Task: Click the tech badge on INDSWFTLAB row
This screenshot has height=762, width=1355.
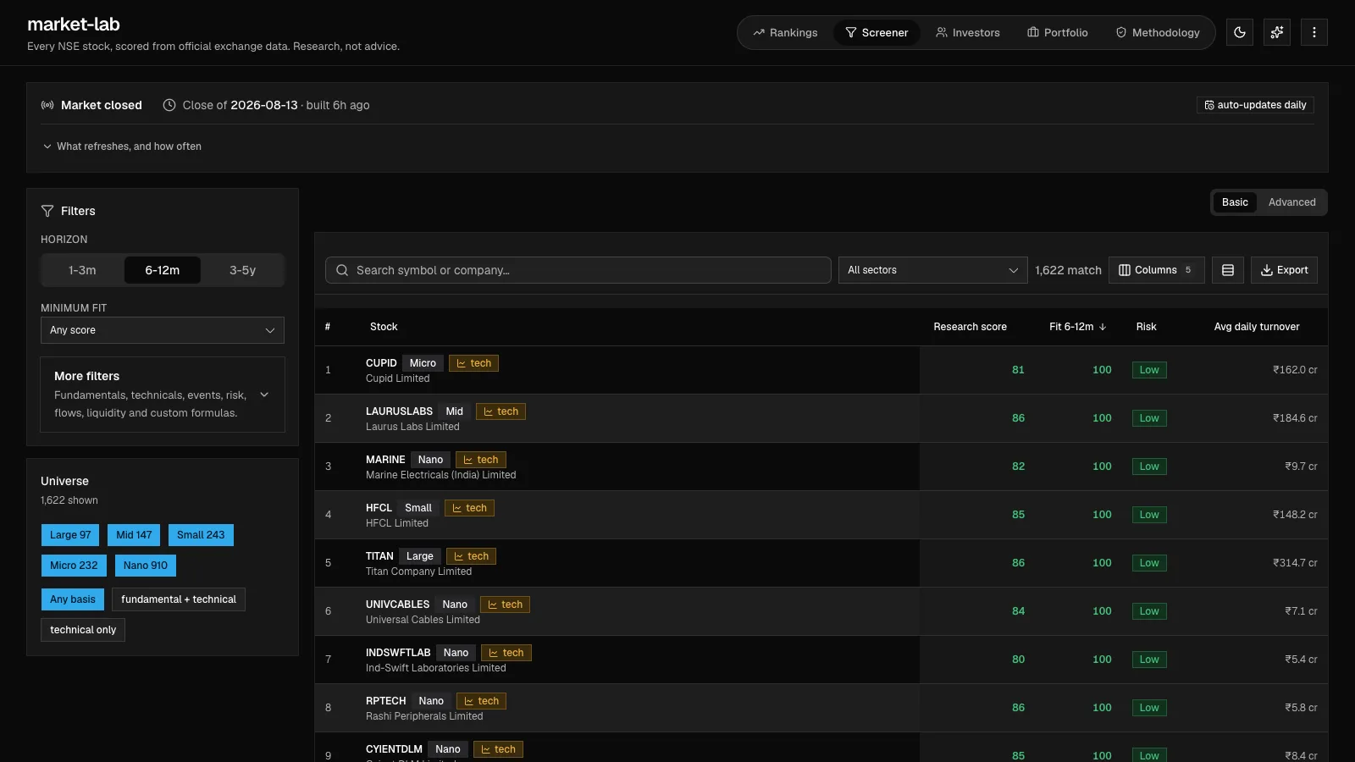Action: pyautogui.click(x=506, y=653)
